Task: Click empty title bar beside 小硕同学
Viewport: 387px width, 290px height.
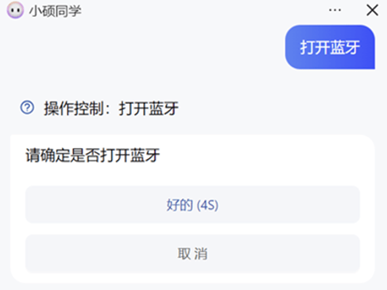Action: pyautogui.click(x=197, y=10)
